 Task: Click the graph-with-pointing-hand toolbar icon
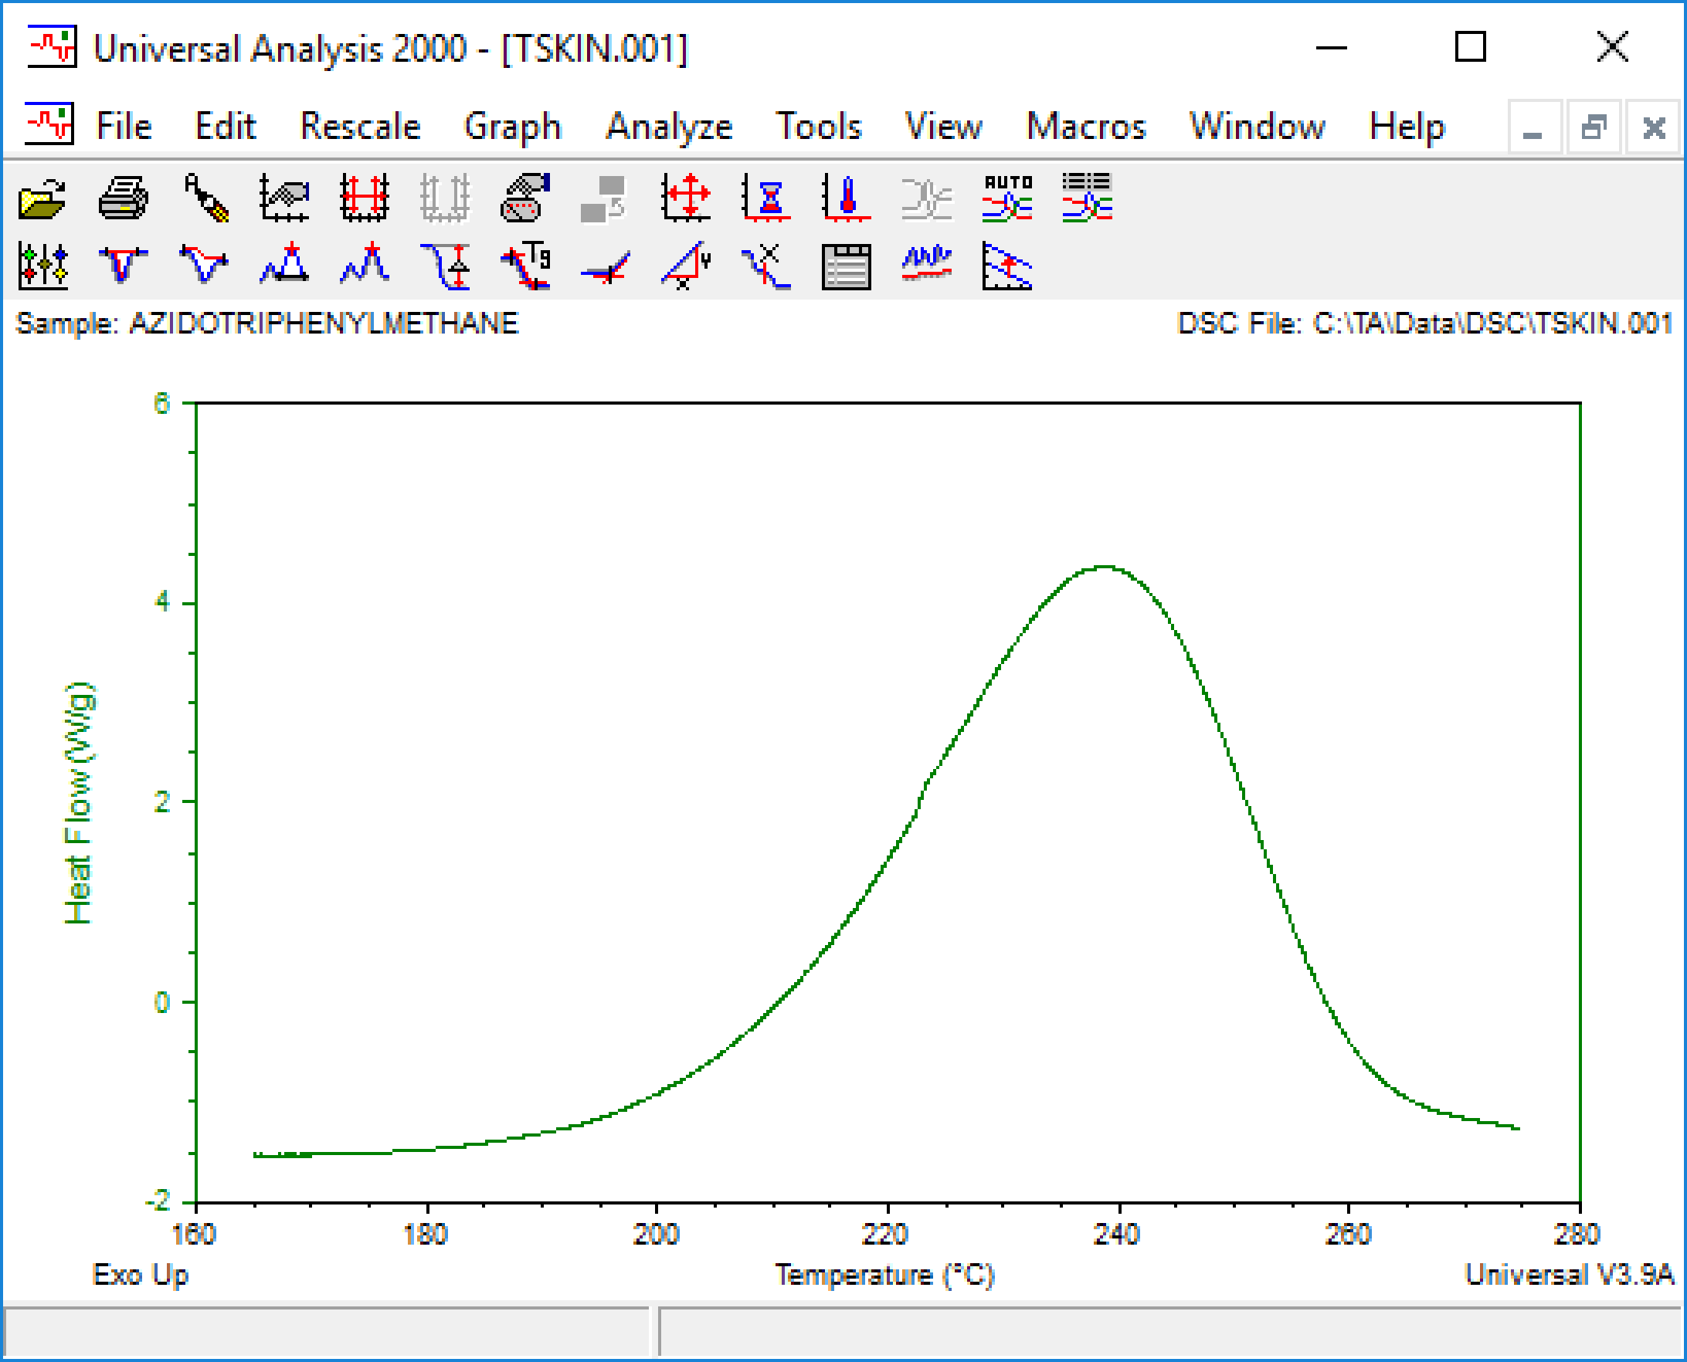285,197
